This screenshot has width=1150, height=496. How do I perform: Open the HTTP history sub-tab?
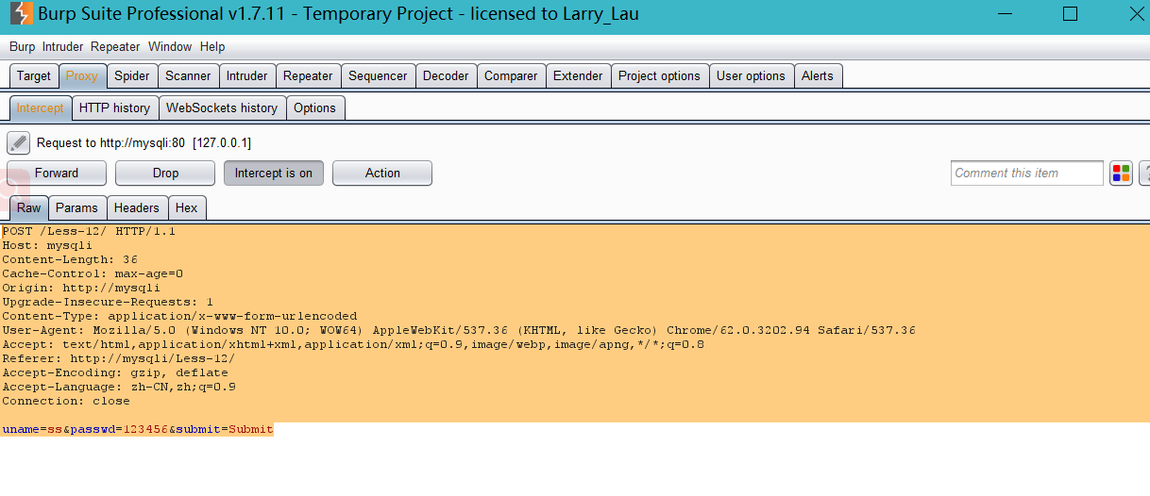click(115, 108)
